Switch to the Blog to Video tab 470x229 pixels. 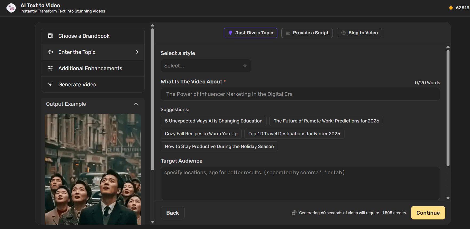359,33
